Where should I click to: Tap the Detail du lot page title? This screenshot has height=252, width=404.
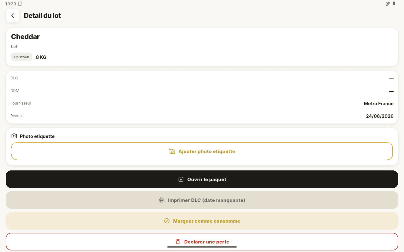pyautogui.click(x=42, y=15)
